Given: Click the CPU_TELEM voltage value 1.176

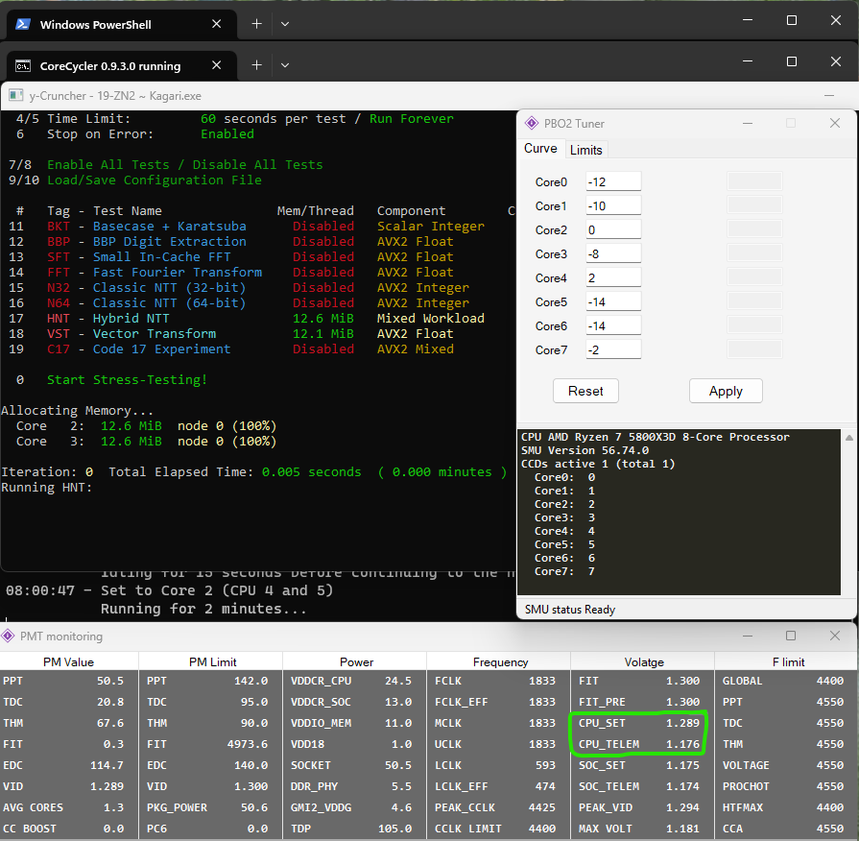Looking at the screenshot, I should pos(682,744).
